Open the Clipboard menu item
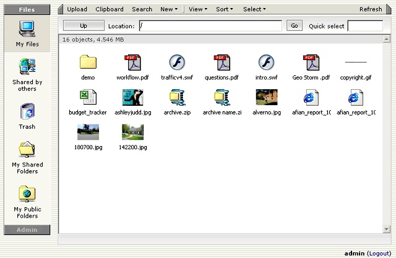396x258 pixels. [110, 9]
